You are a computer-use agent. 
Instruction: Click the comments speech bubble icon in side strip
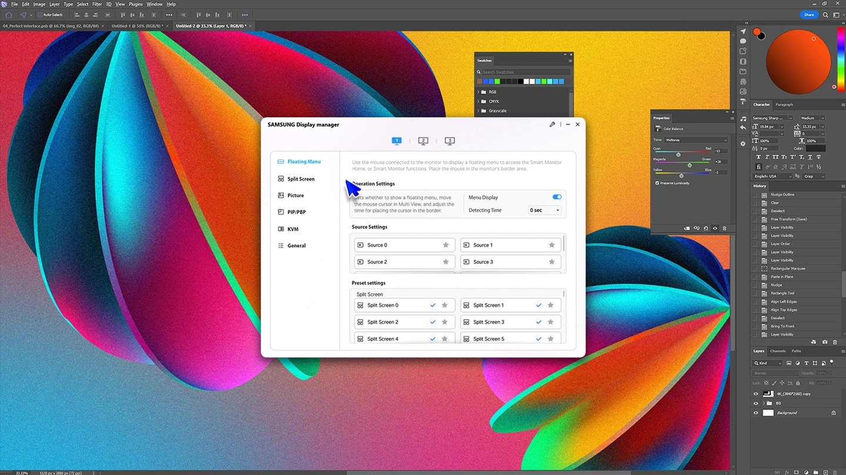point(743,41)
